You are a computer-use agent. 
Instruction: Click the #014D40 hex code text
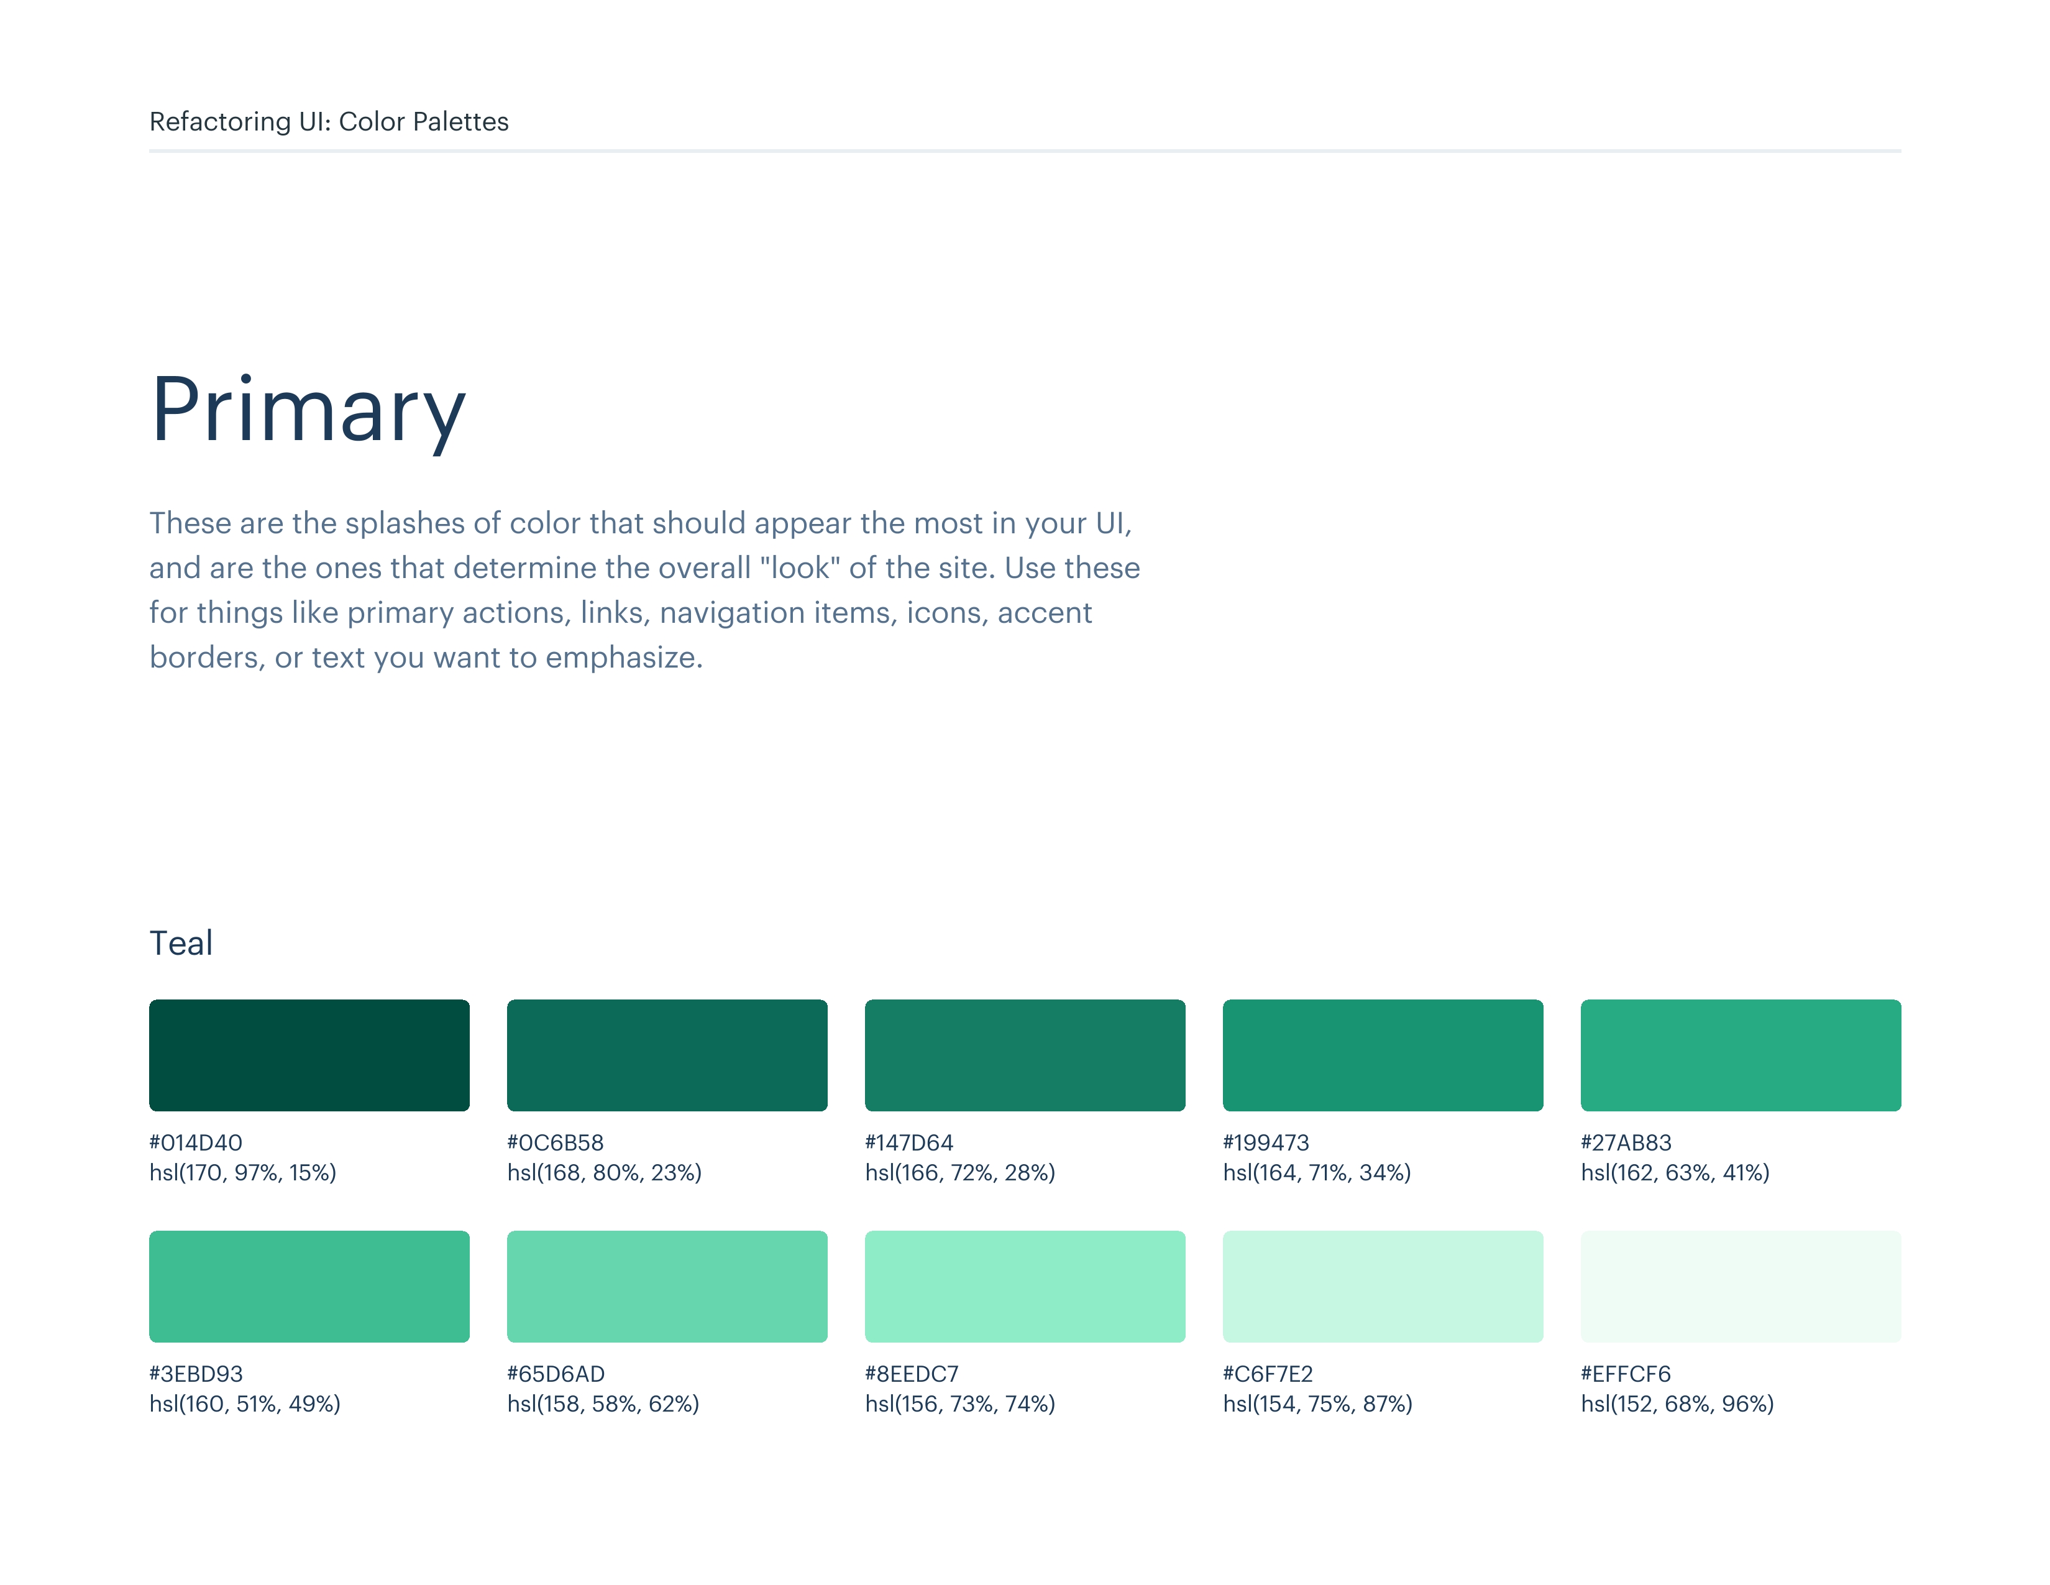coord(195,1142)
